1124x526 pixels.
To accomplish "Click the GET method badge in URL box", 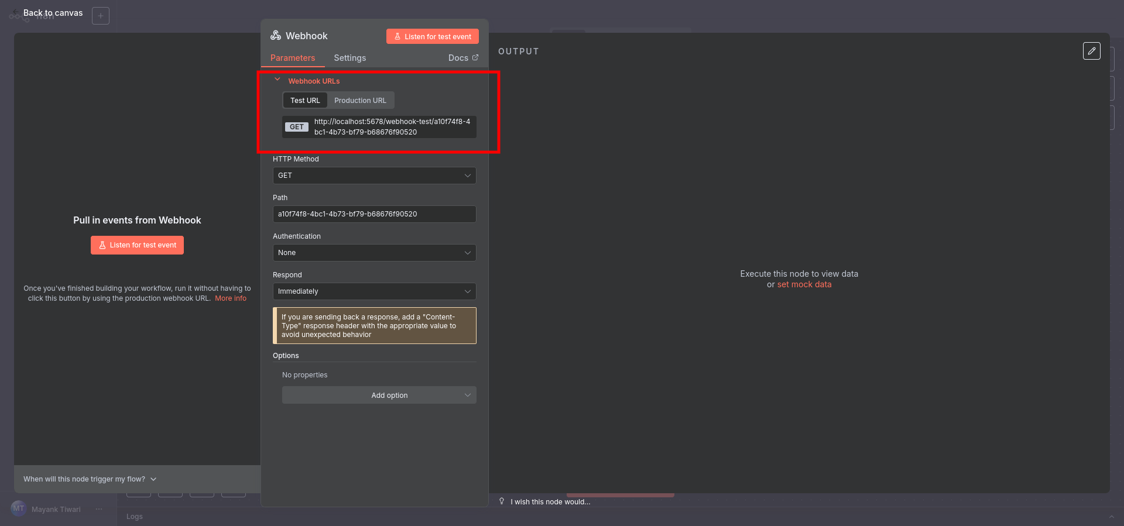I will [297, 127].
